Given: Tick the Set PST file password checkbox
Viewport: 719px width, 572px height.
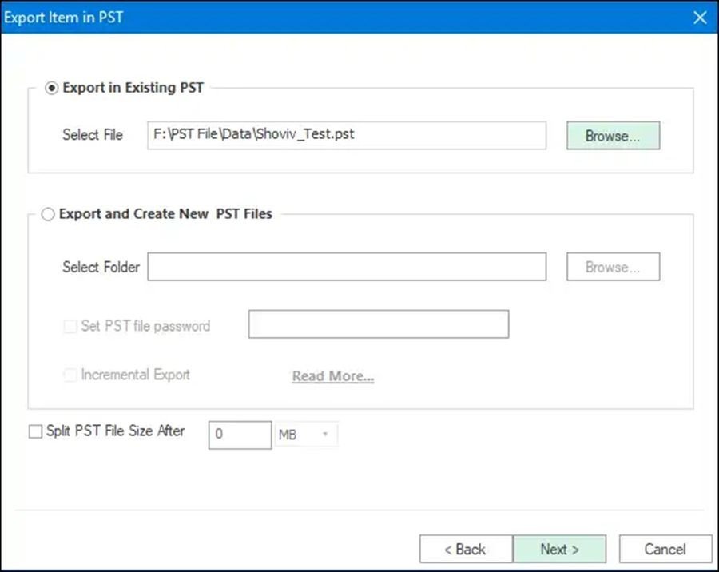Looking at the screenshot, I should [70, 326].
